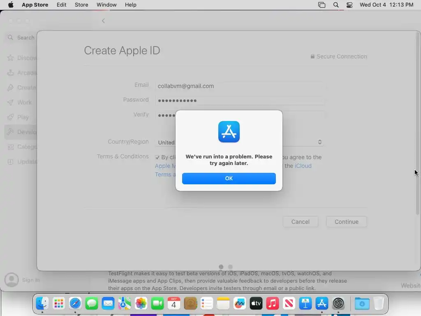The height and width of the screenshot is (316, 421).
Task: Click Continue in Create Apple ID
Action: coord(346,222)
